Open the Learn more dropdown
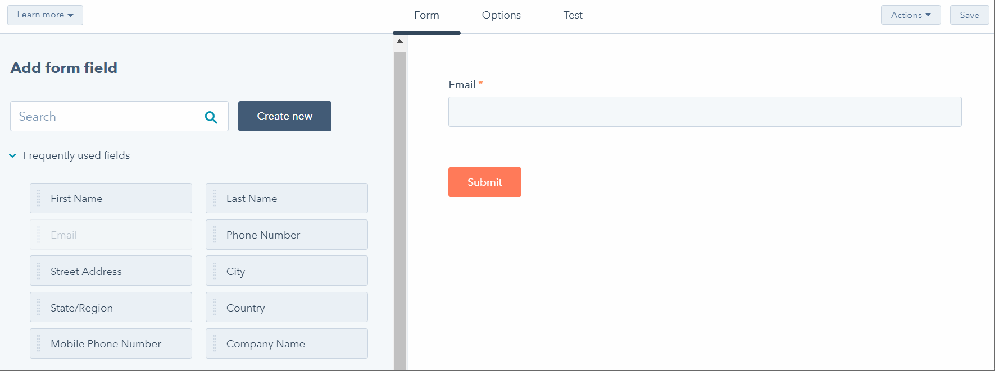 coord(45,15)
